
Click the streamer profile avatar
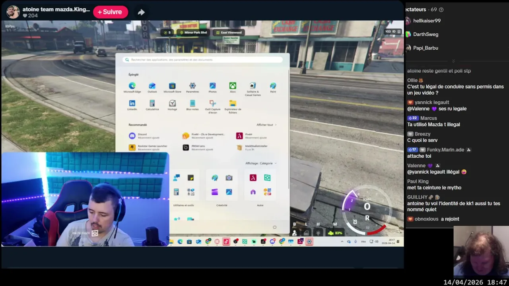pyautogui.click(x=13, y=12)
